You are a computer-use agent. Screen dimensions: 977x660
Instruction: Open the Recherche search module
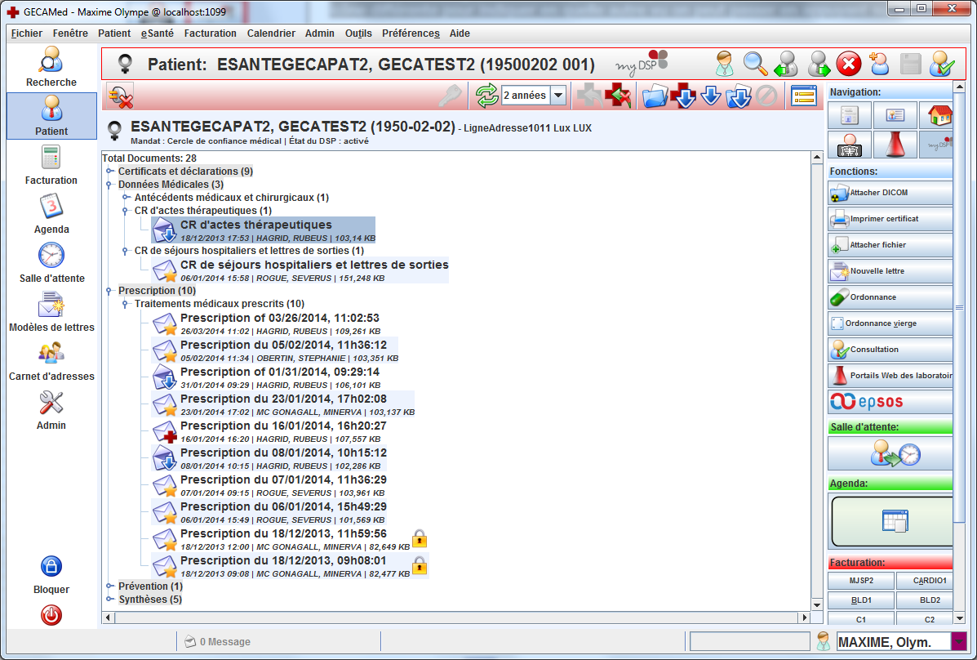coord(51,67)
